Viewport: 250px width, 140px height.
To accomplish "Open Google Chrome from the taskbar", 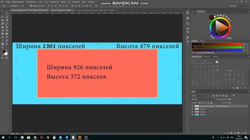I will (35, 137).
